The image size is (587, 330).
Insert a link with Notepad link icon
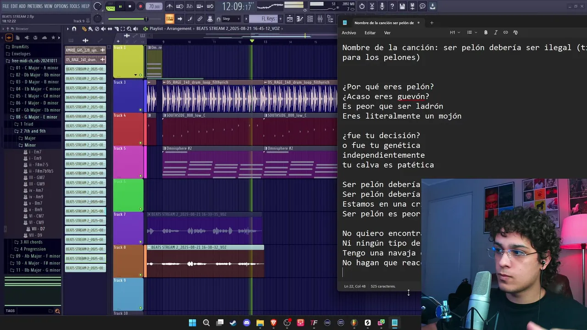tap(505, 33)
